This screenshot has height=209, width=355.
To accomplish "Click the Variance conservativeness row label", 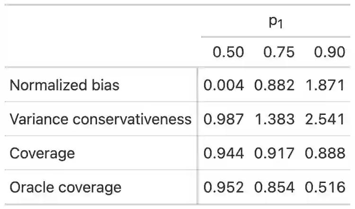I will point(100,119).
